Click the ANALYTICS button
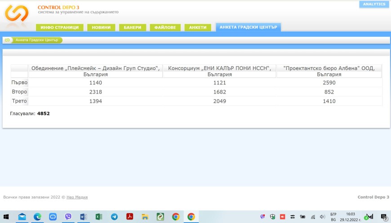This screenshot has width=391, height=223. point(374,4)
